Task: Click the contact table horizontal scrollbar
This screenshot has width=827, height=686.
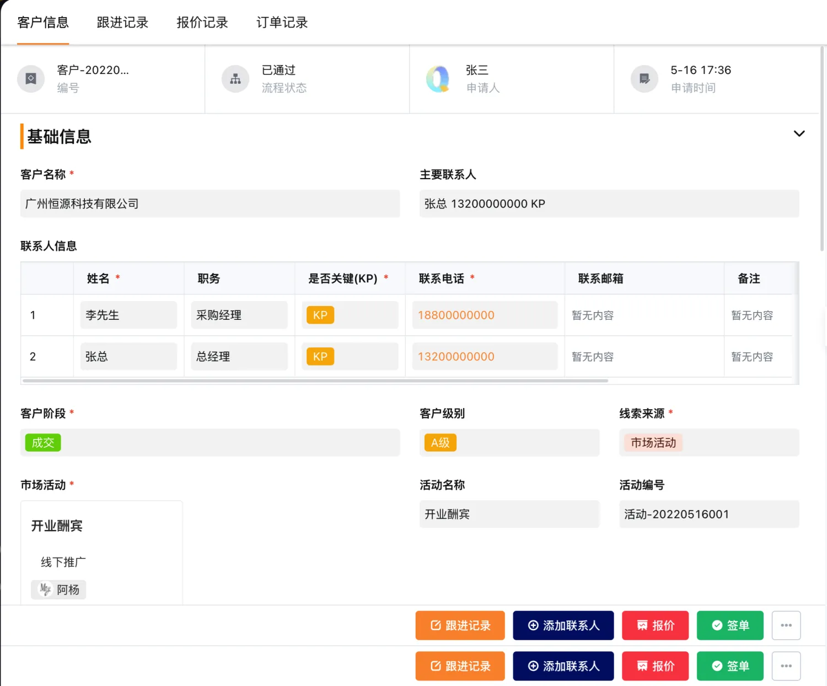Action: click(315, 380)
